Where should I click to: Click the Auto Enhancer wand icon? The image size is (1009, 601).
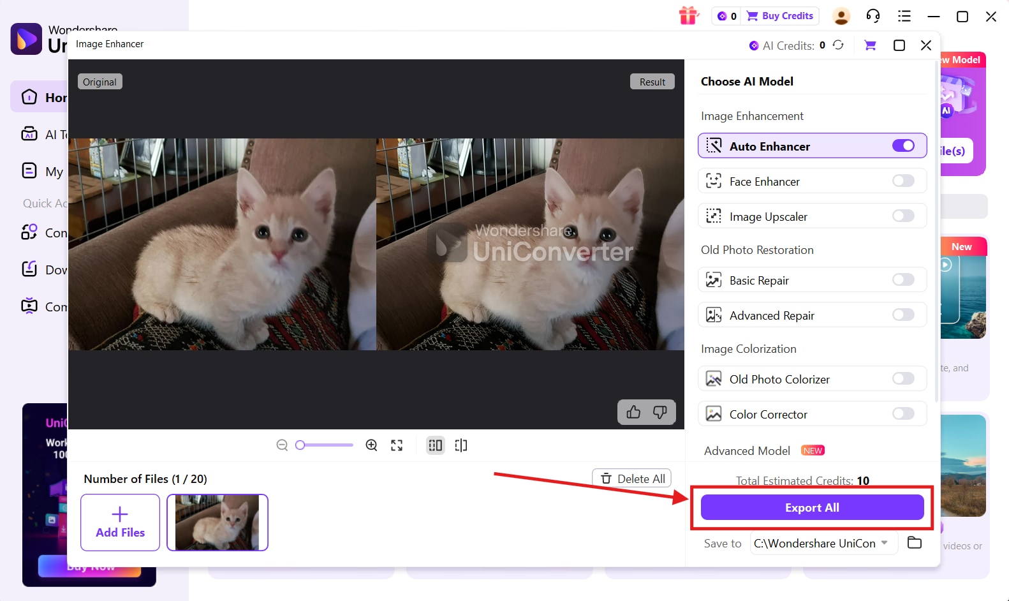[x=714, y=146]
